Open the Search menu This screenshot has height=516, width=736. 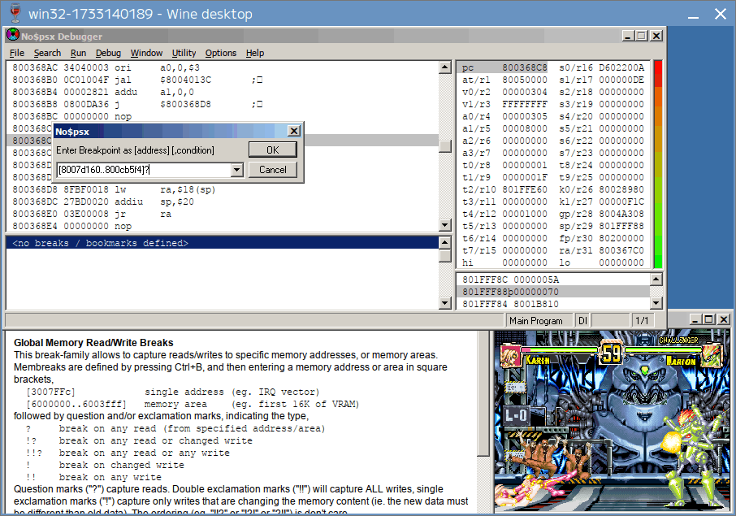click(x=47, y=53)
